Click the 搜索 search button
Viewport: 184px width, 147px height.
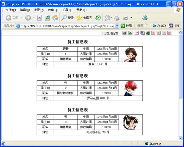pyautogui.click(x=67, y=18)
